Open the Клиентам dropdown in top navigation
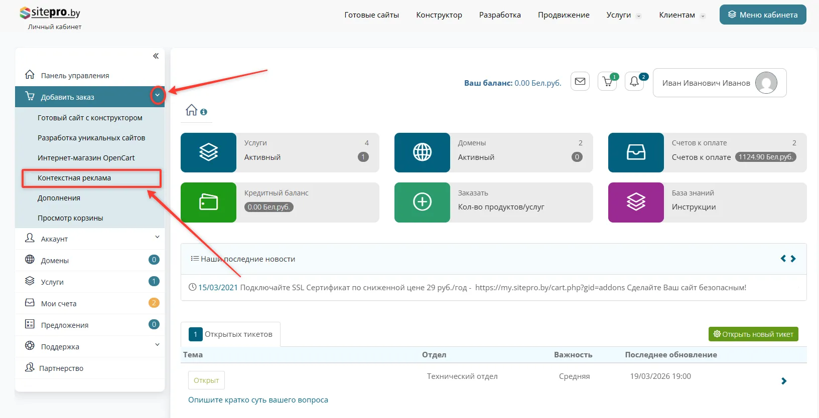 coord(681,15)
